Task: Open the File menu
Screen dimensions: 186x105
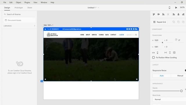Action: coord(5,2)
